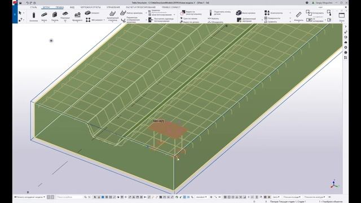Click the Сравнить compare icon
This screenshot has height=203, width=361.
pyautogui.click(x=266, y=21)
